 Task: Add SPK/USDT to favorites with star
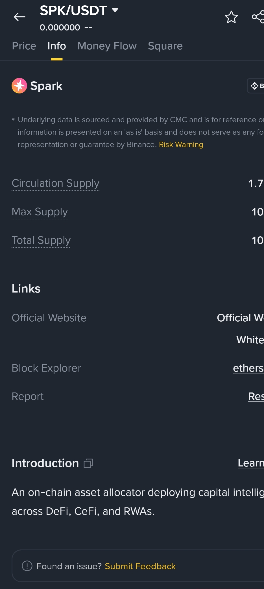point(231,17)
